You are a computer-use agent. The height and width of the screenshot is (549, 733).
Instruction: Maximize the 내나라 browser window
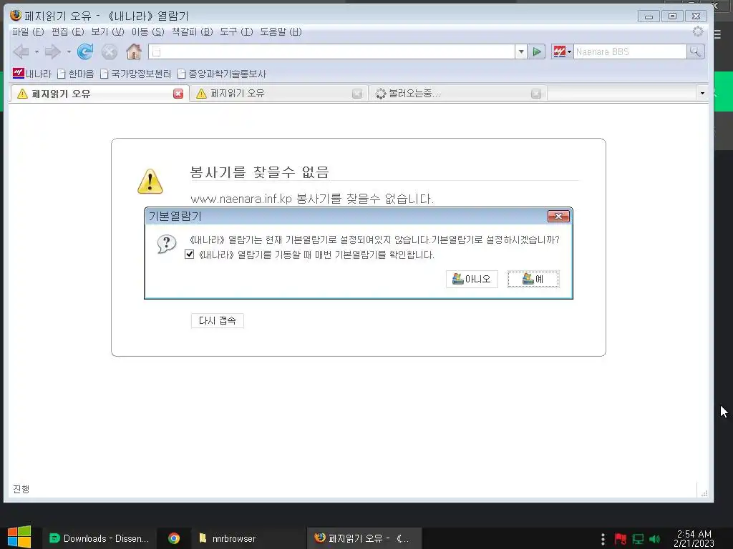pos(672,16)
